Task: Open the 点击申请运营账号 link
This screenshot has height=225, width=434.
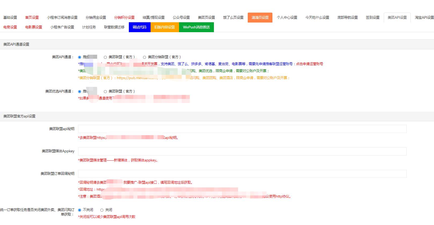Action: (309, 64)
